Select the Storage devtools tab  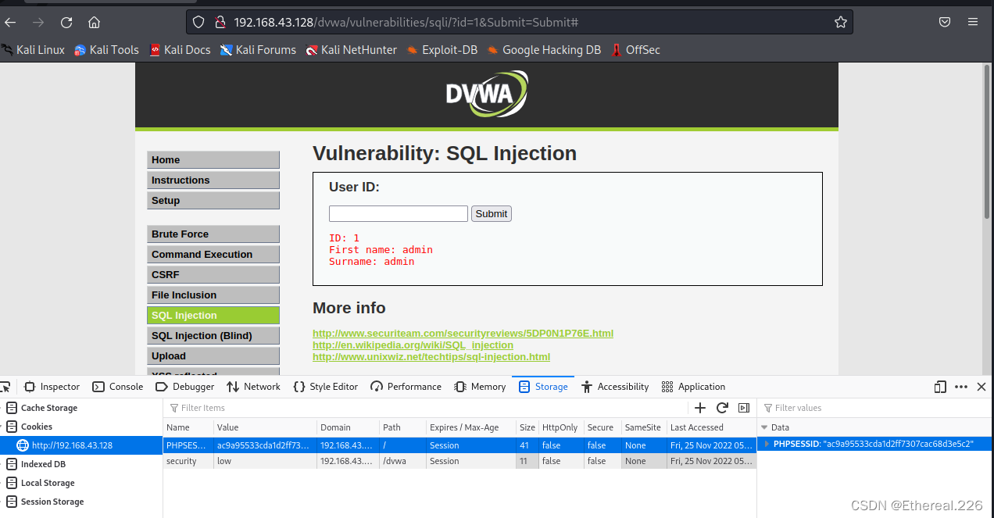coord(543,387)
